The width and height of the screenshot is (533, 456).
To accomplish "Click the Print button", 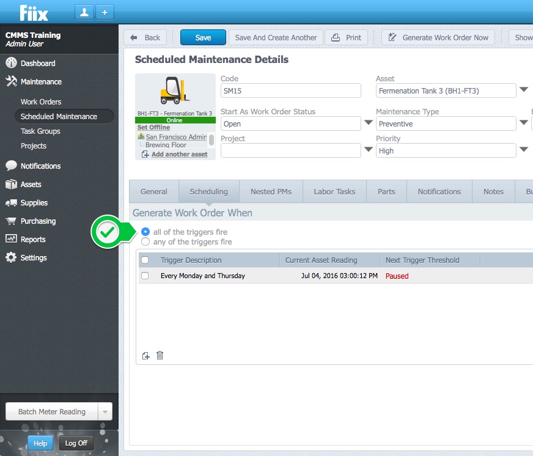I will [347, 37].
